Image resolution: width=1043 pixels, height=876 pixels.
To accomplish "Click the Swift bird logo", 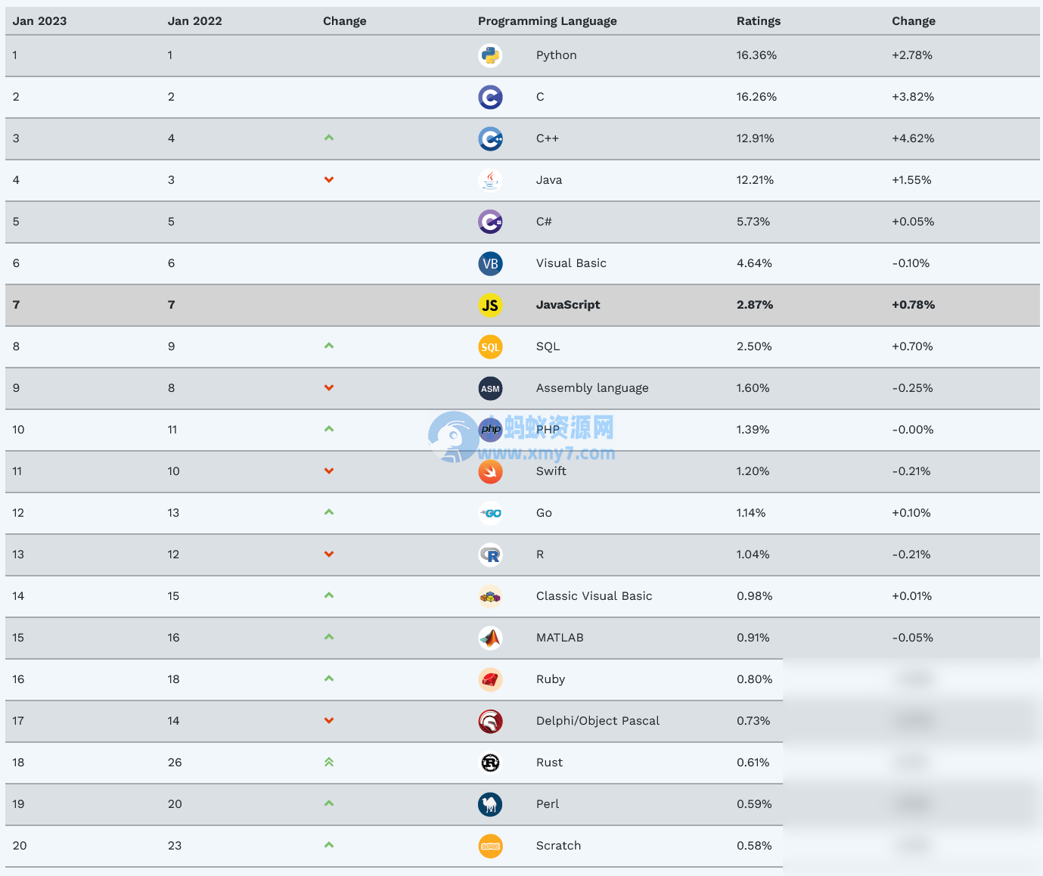I will pos(490,472).
